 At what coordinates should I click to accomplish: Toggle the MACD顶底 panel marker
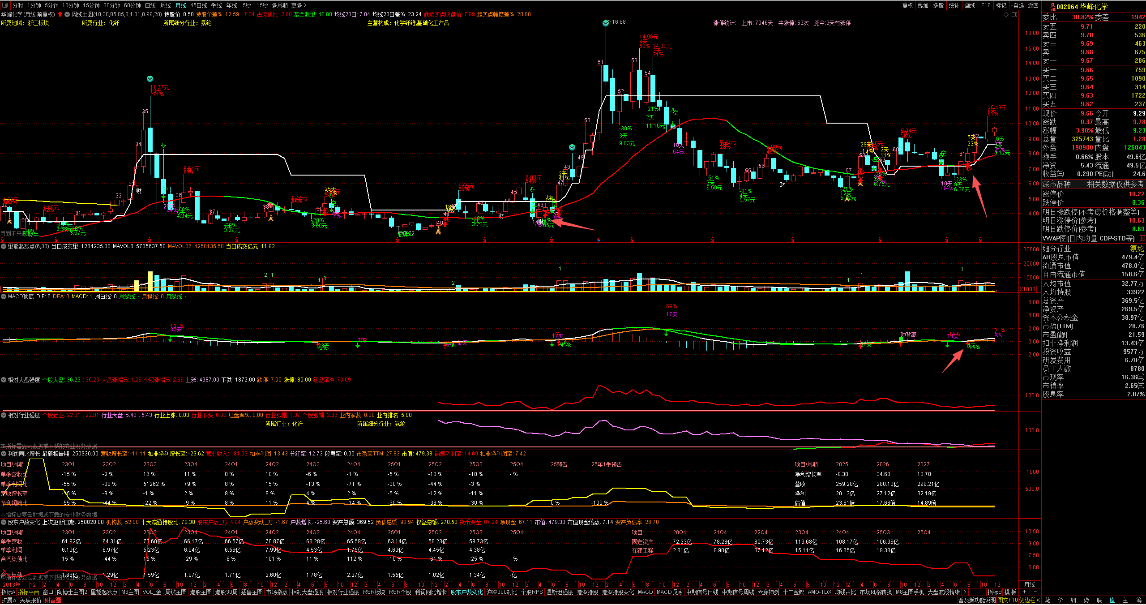(4, 296)
